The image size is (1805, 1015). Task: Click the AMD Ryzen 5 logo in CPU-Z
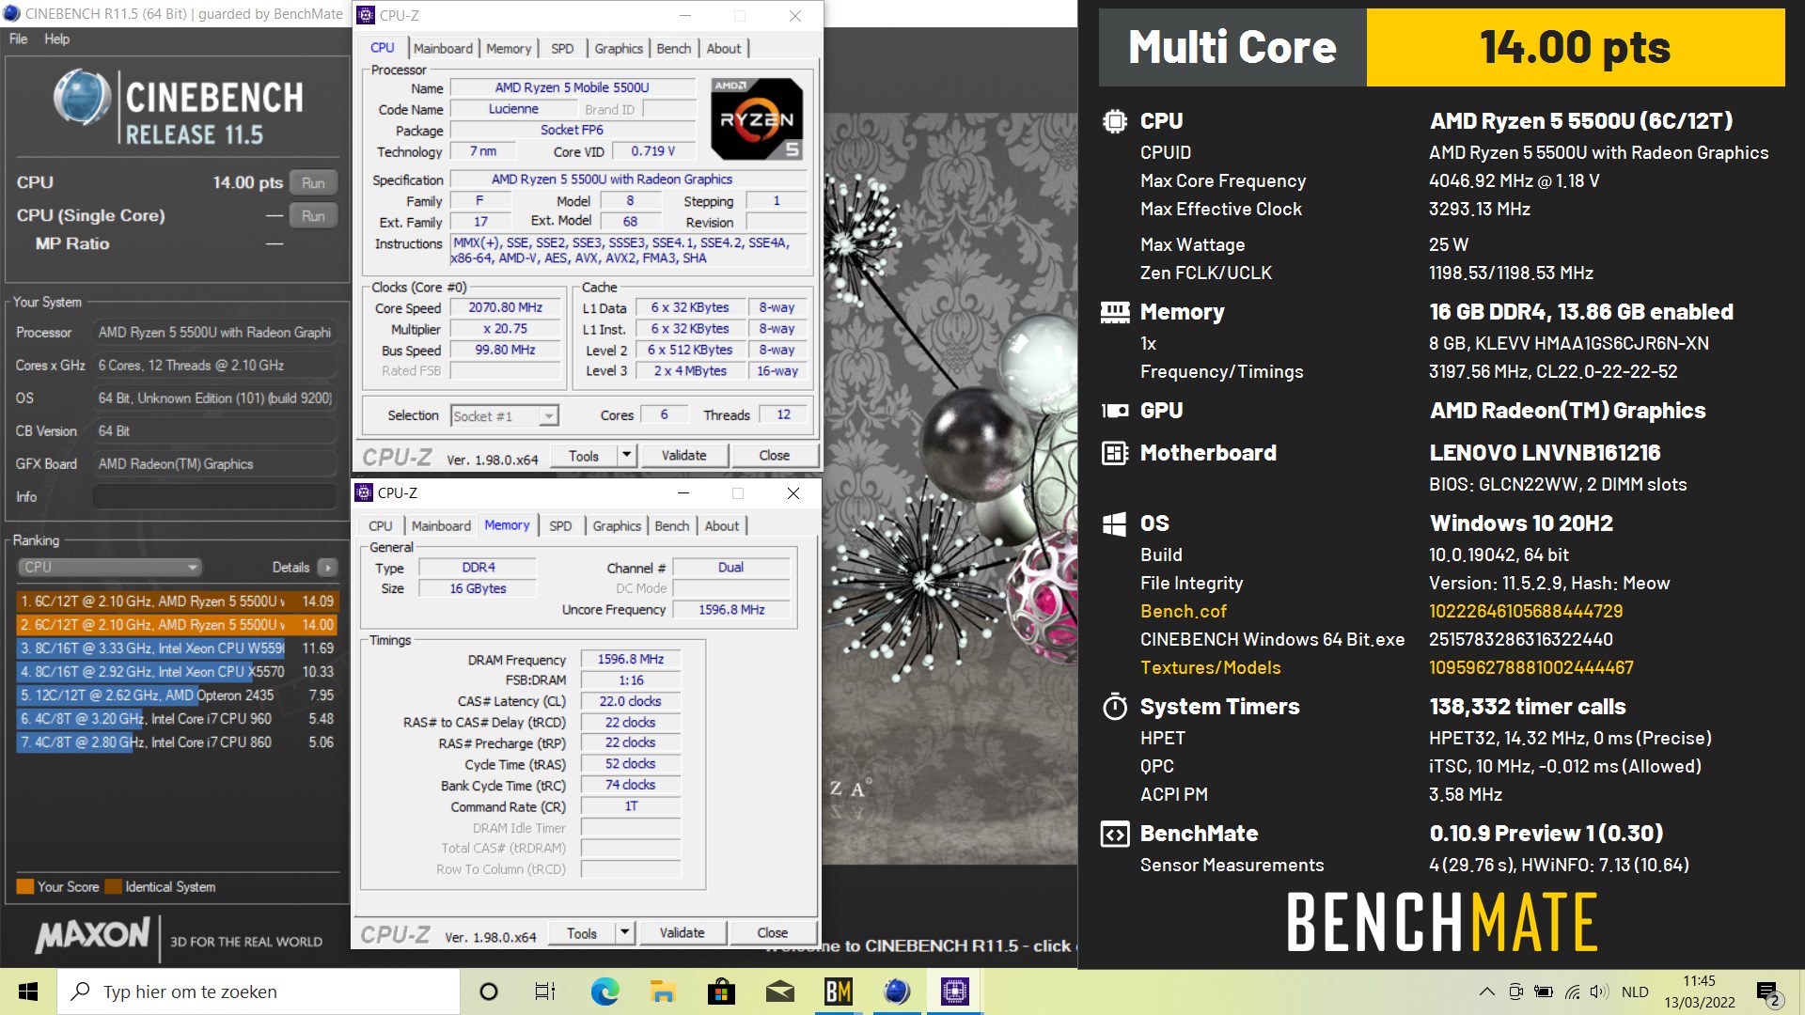tap(757, 118)
